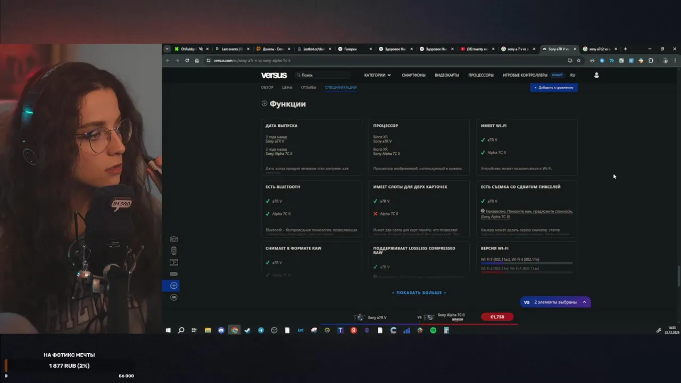Screen dimensions: 681x383
Task: Click pixel shift checkmark for a7R V
Action: (483, 201)
